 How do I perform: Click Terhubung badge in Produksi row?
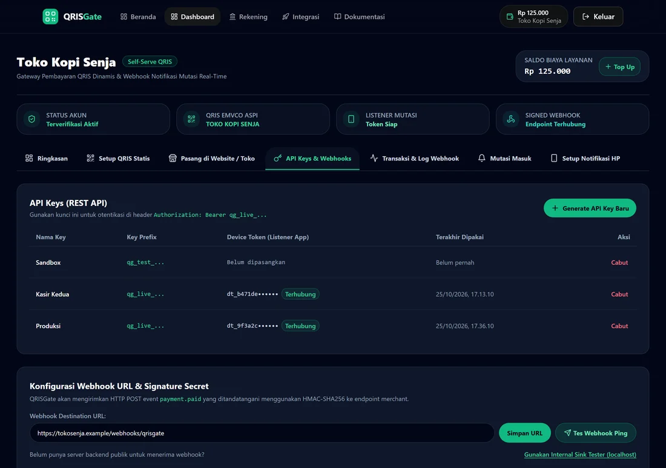[300, 326]
